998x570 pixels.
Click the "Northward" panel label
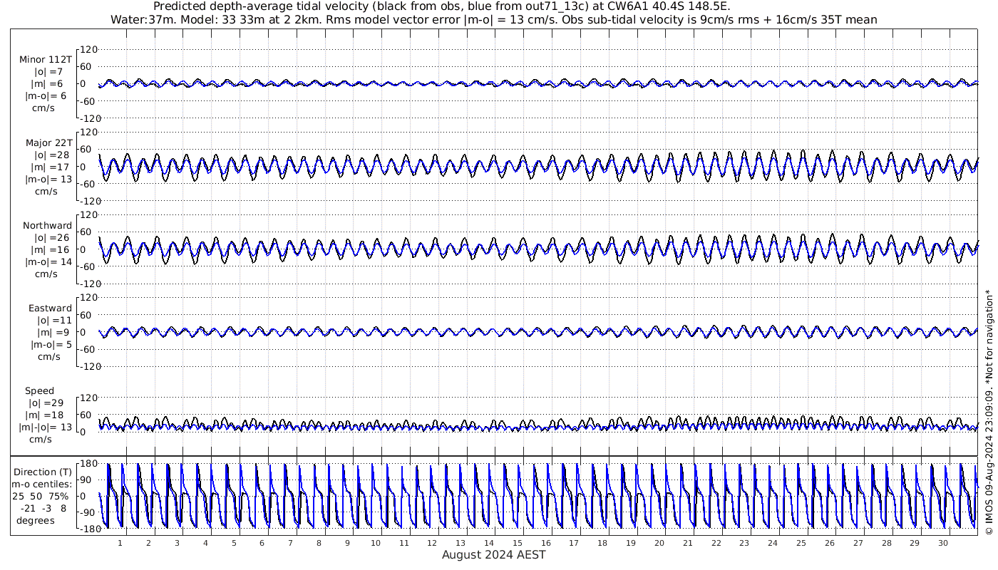(47, 225)
